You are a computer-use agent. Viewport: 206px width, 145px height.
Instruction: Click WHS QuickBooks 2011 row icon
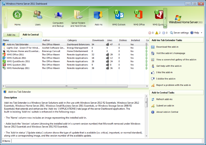click(4, 61)
